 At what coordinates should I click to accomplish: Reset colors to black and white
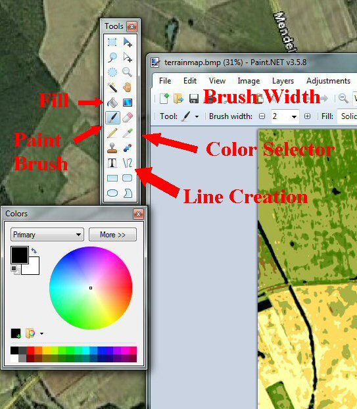tap(15, 270)
